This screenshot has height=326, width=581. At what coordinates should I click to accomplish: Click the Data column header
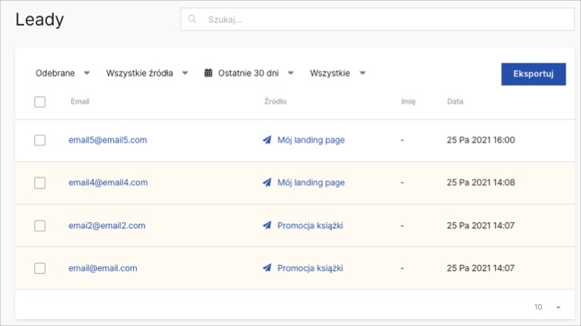(x=455, y=102)
